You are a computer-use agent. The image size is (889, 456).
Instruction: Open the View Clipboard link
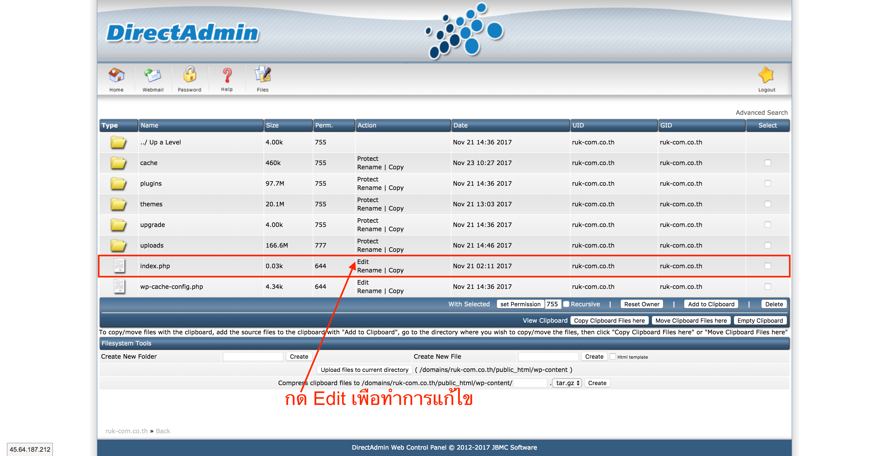click(545, 321)
